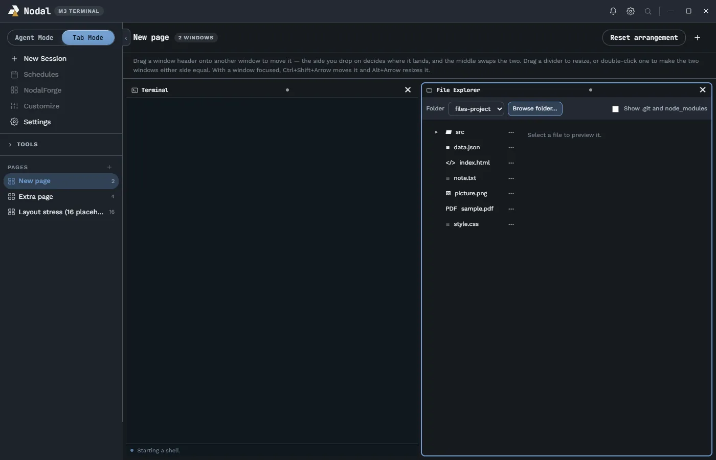Viewport: 716px width, 460px height.
Task: Open more options for picture.png
Action: [511, 194]
